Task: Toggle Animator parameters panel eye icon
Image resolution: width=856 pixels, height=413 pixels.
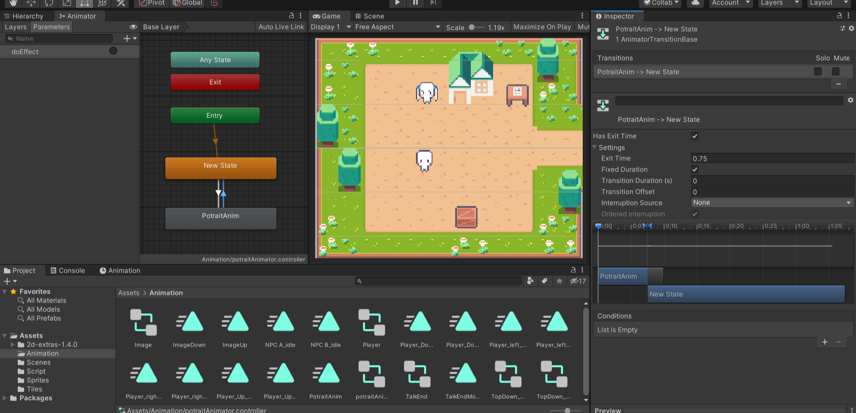Action: pyautogui.click(x=133, y=27)
